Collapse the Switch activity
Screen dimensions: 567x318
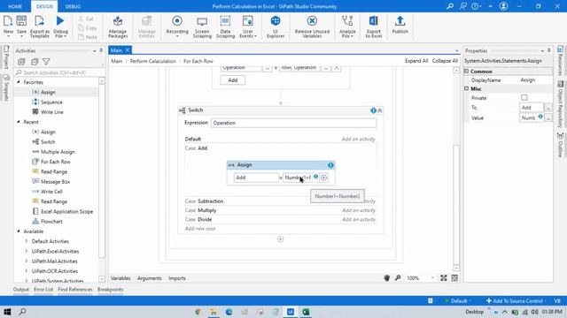coord(380,110)
